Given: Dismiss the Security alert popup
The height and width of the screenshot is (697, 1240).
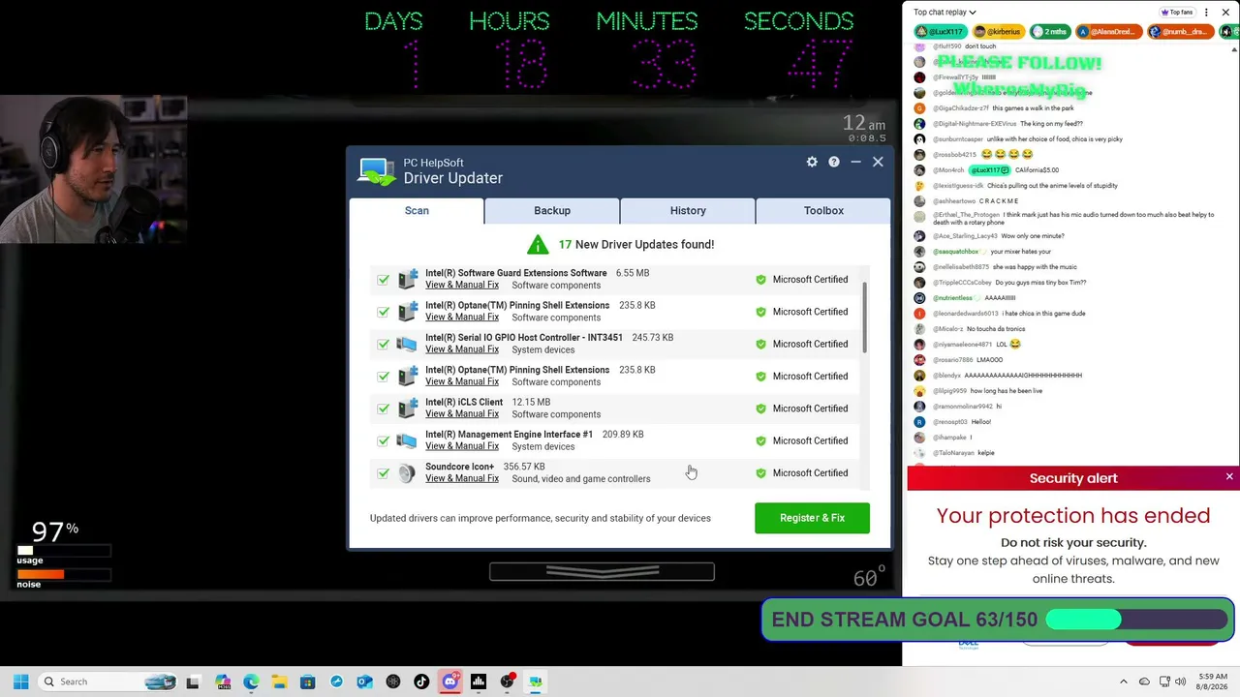Looking at the screenshot, I should [1229, 477].
